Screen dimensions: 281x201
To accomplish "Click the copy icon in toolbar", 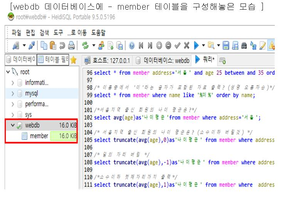I will tap(44, 46).
